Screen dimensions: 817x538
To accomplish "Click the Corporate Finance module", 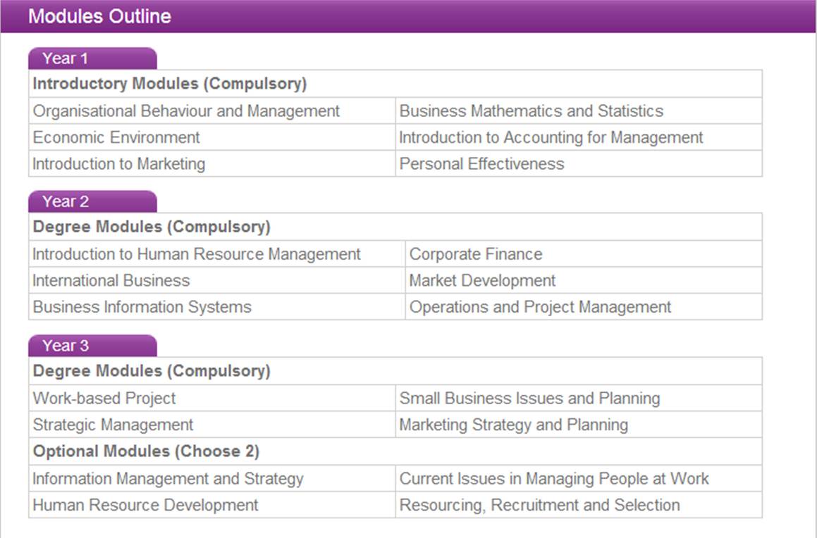I will pos(476,254).
